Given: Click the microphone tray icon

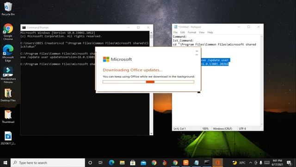Looking at the screenshot, I should coord(261,163).
